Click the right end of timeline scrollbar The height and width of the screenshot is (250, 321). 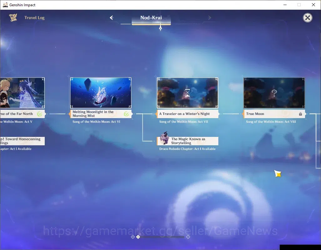coord(188,237)
